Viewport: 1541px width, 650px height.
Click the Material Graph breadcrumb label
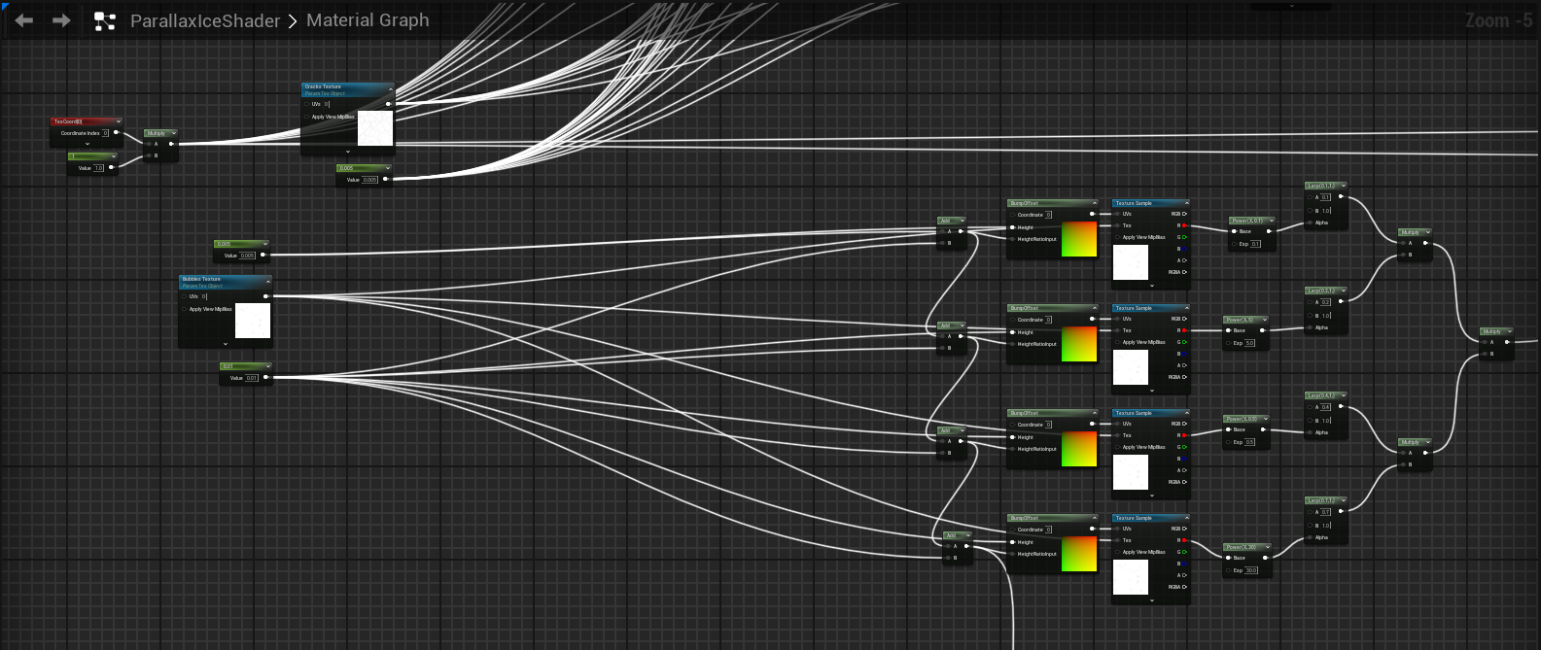(368, 20)
